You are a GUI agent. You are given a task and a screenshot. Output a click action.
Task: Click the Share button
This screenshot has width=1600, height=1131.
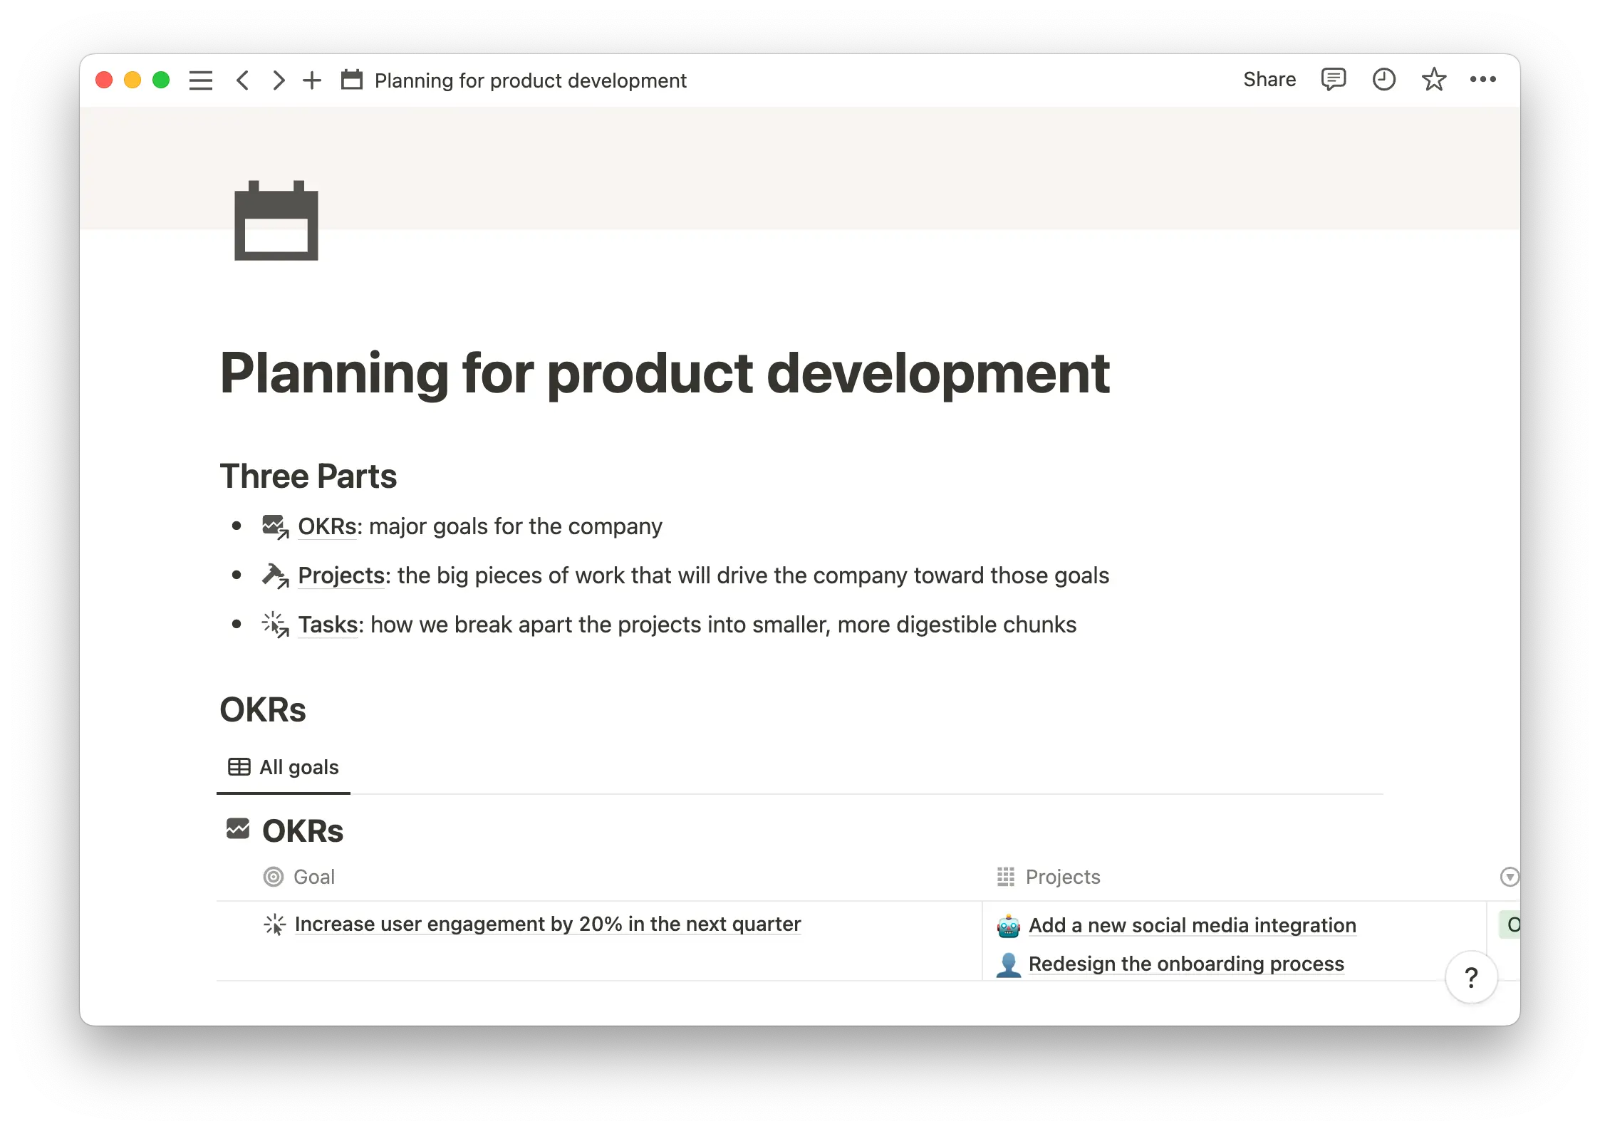pyautogui.click(x=1269, y=79)
